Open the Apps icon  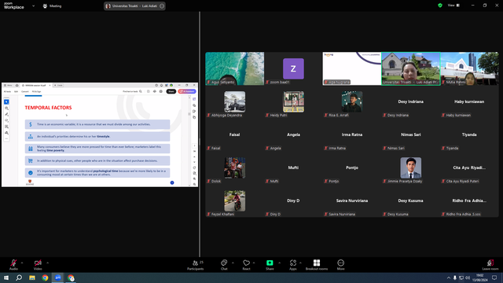(293, 265)
